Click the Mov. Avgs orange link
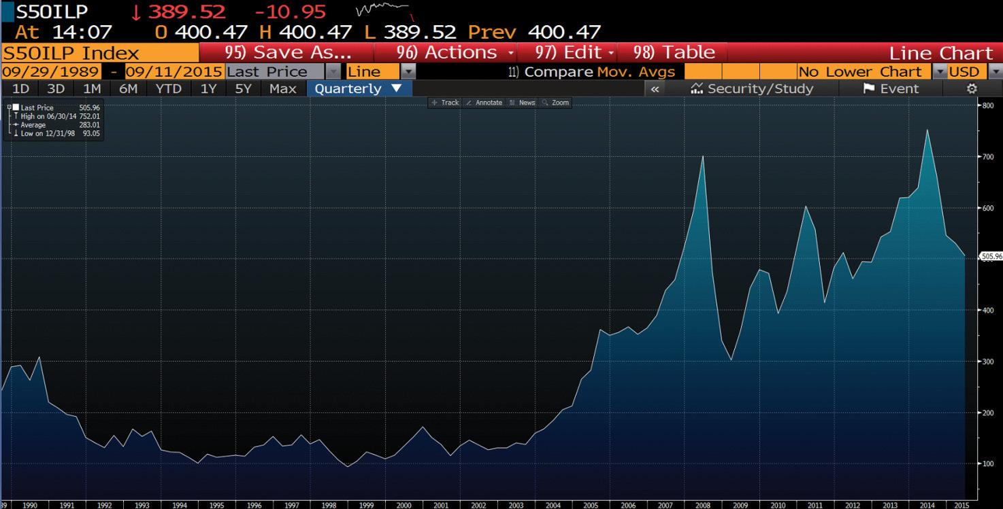This screenshot has height=509, width=1003. pos(636,71)
